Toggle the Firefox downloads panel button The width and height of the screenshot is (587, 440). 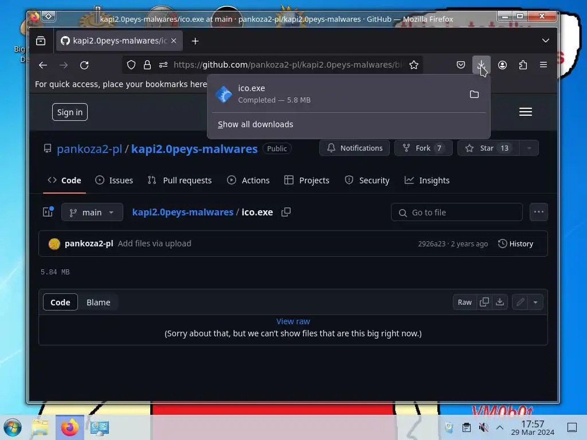[481, 65]
